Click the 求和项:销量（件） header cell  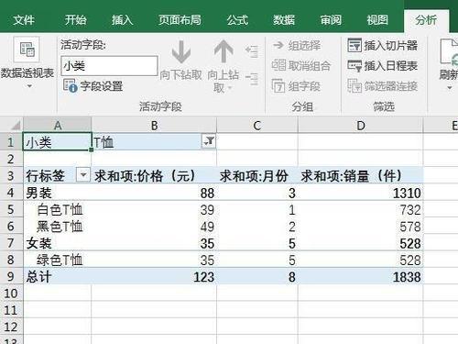(x=361, y=176)
